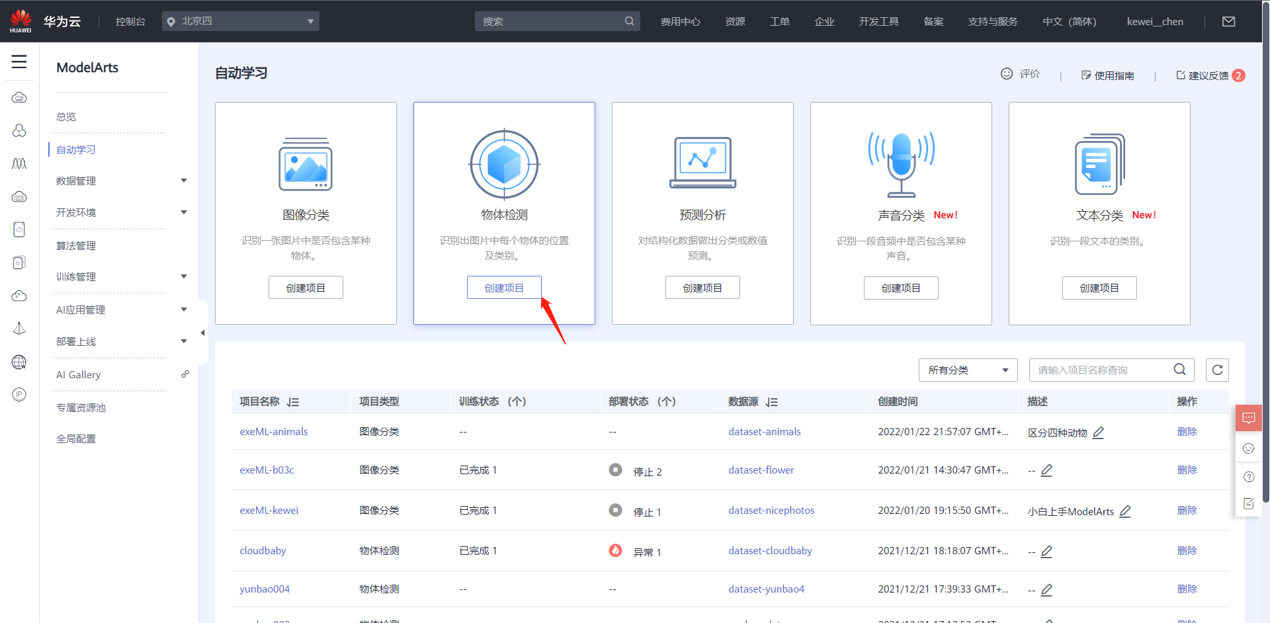Edit description pencil for exeML-kewei
Screen dimensions: 1270x623
click(x=1124, y=511)
